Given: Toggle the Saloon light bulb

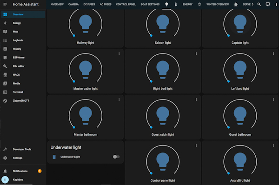Looking at the screenshot, I should point(163,24).
